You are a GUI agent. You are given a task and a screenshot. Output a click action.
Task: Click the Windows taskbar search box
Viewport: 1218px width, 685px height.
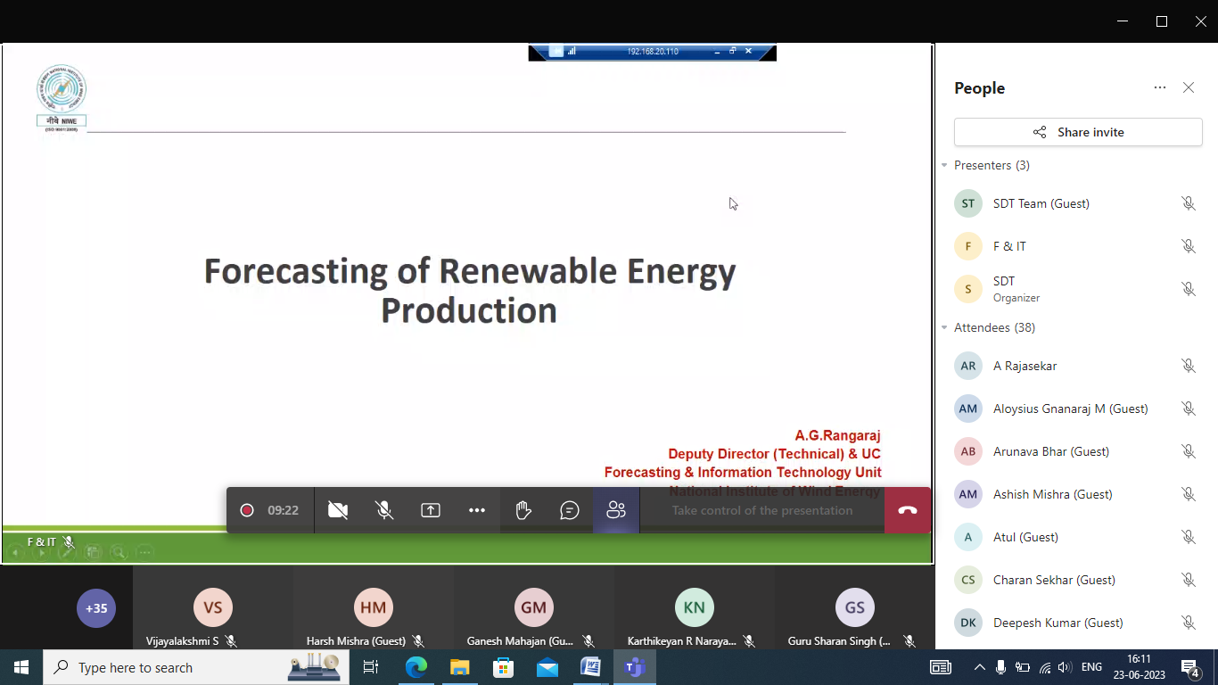pyautogui.click(x=169, y=667)
